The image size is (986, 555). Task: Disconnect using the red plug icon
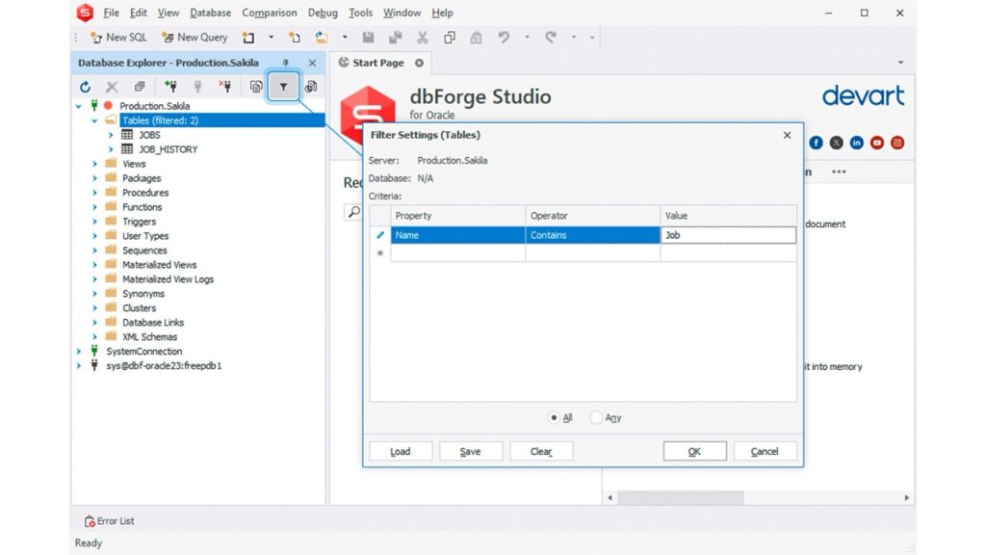click(x=224, y=86)
